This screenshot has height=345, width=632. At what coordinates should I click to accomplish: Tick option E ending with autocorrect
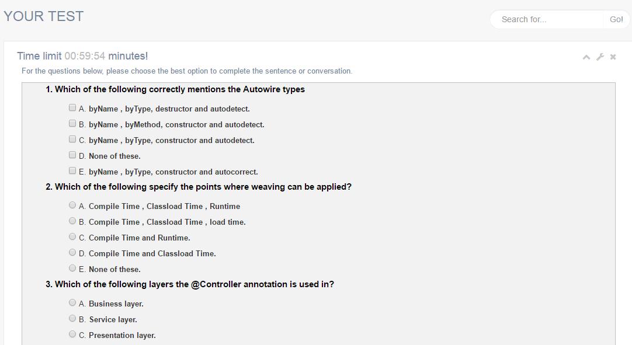click(72, 171)
